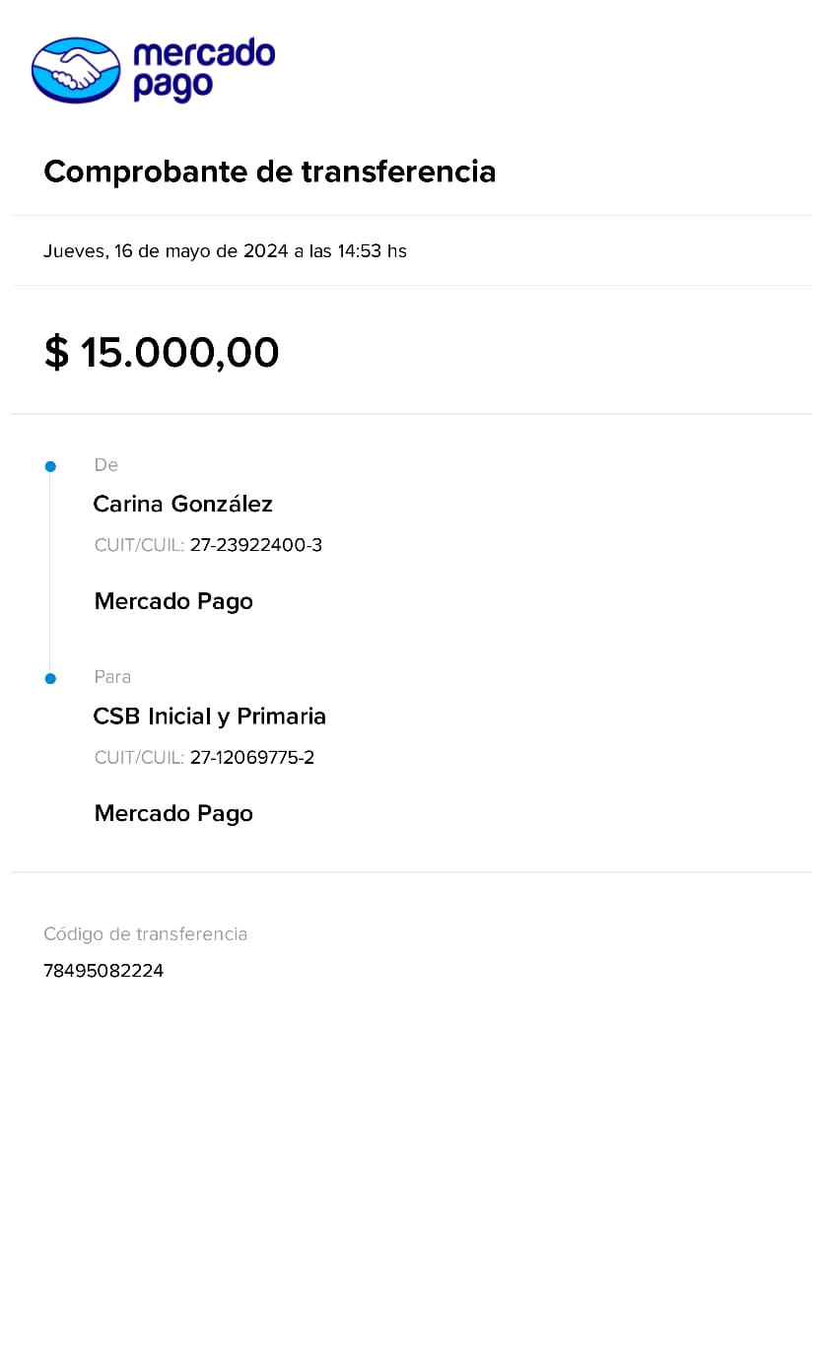This screenshot has width=822, height=1369.
Task: Click the blue dot beside "Para"
Action: (50, 678)
